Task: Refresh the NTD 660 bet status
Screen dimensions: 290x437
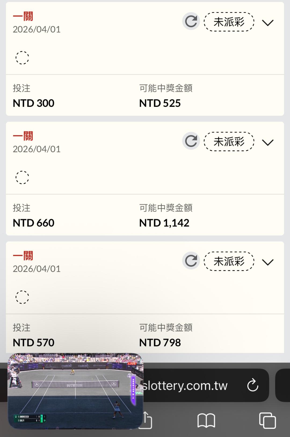Action: click(191, 141)
